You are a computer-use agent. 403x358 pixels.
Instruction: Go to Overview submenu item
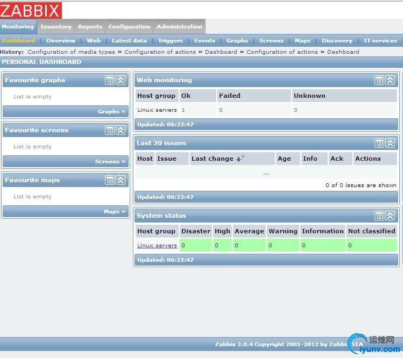click(61, 40)
